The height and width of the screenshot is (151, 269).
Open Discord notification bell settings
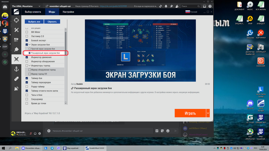tap(166, 6)
